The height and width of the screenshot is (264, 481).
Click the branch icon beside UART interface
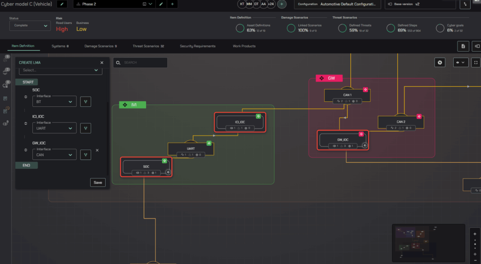[85, 128]
